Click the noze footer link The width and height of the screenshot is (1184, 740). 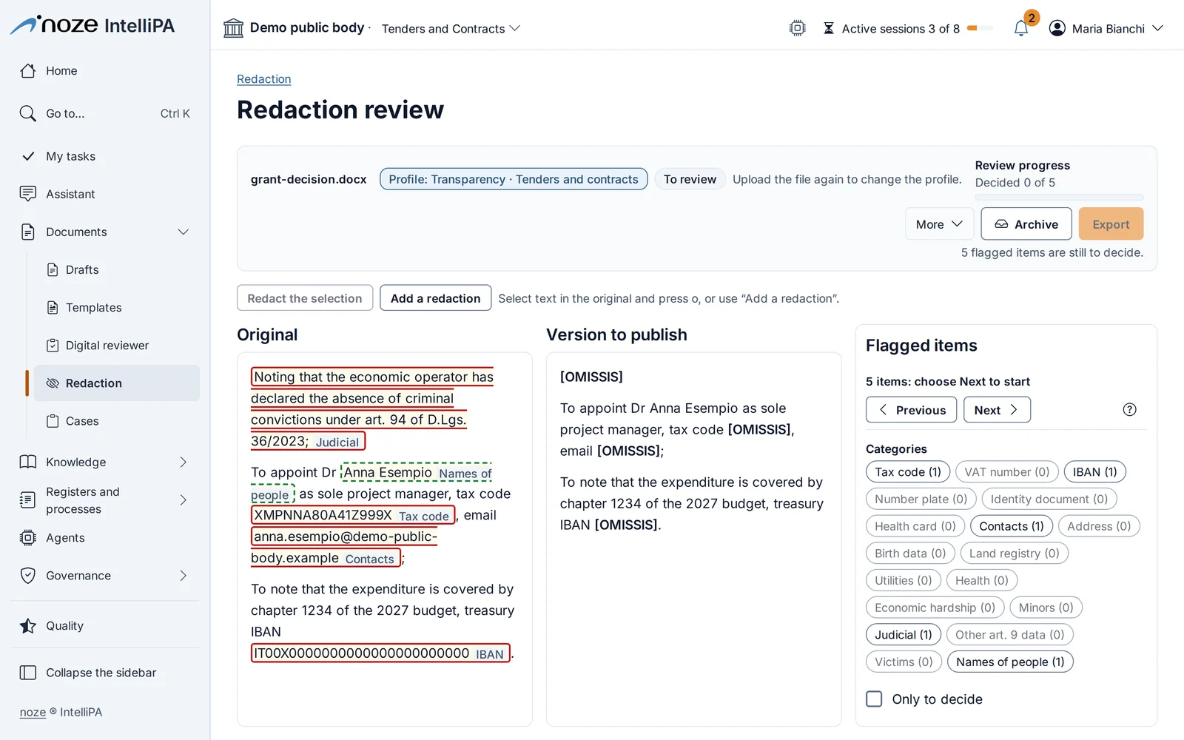pos(33,712)
